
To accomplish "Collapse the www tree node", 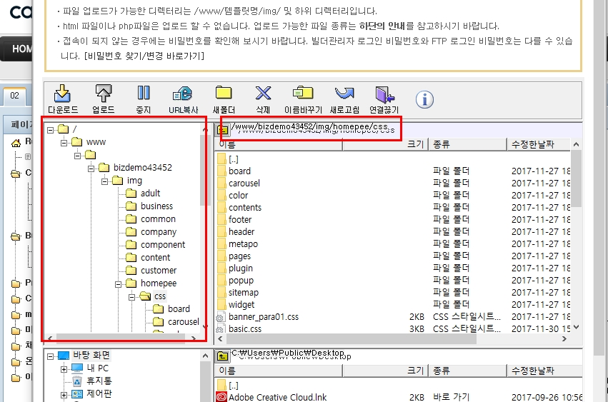I will [64, 142].
